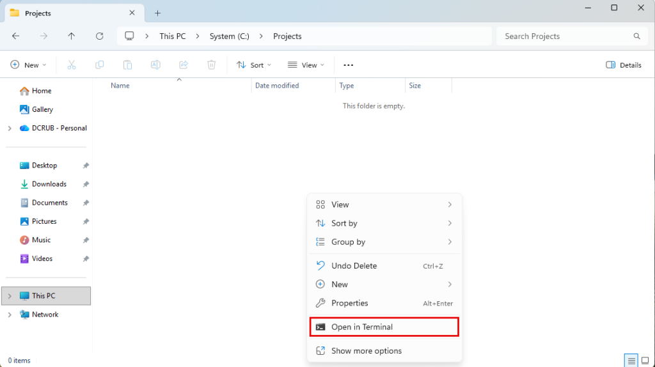Click the search magnifier icon

636,36
